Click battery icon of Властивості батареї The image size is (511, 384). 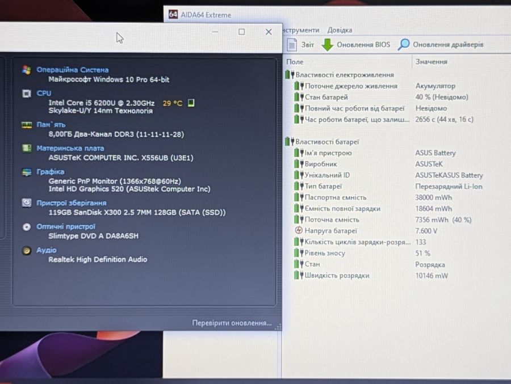click(x=290, y=142)
